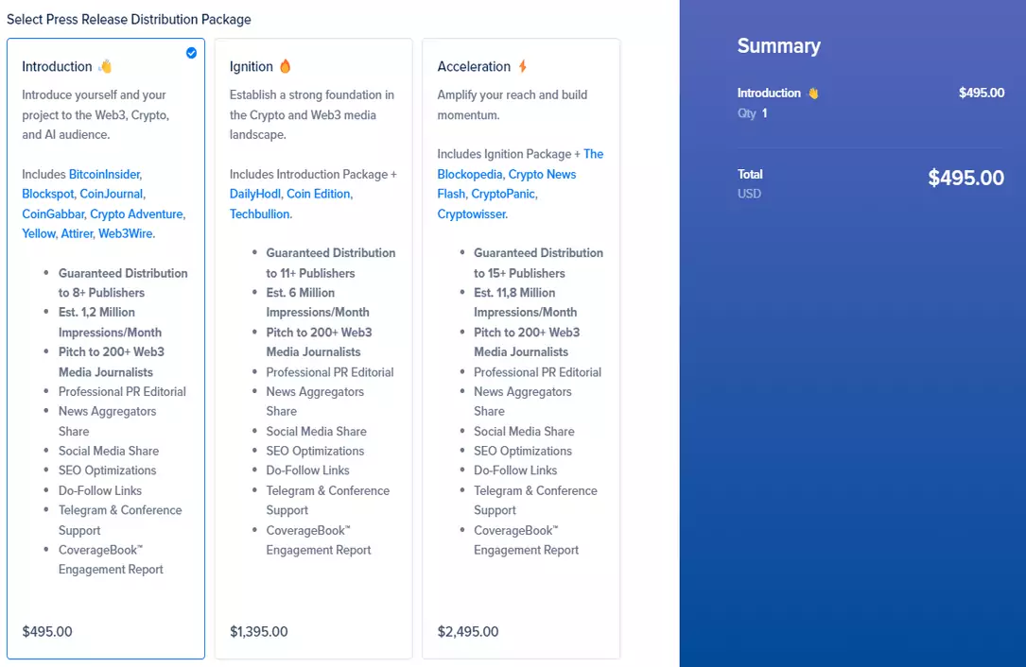The width and height of the screenshot is (1026, 667).
Task: Click 'Includes Introduction Package +' text
Action: click(x=313, y=175)
